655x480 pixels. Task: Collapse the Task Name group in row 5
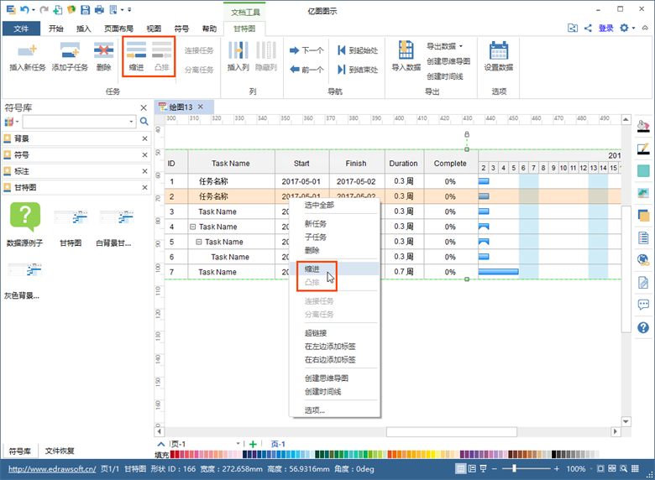pos(199,243)
